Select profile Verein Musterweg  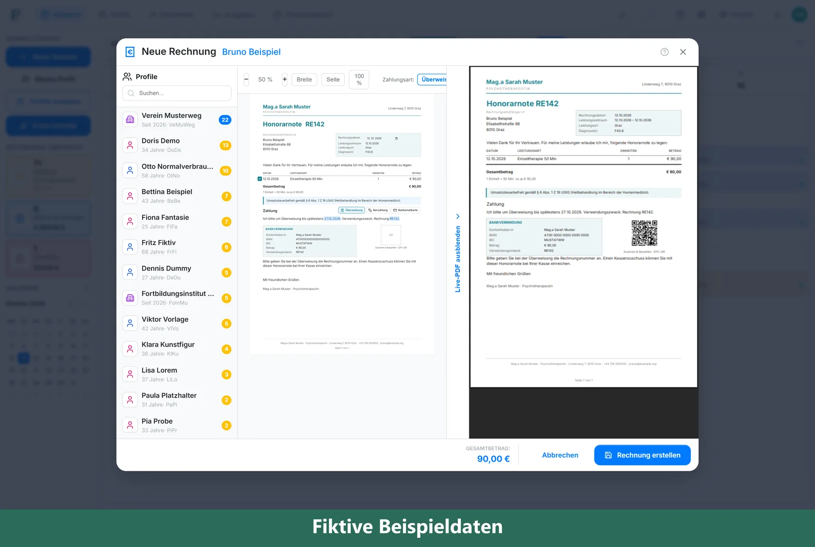(x=177, y=120)
